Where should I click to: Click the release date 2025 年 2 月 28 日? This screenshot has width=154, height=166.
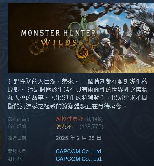click(x=79, y=138)
